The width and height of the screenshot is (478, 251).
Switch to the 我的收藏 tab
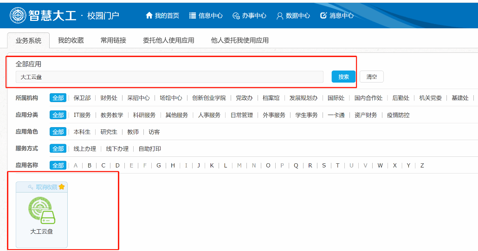point(71,40)
